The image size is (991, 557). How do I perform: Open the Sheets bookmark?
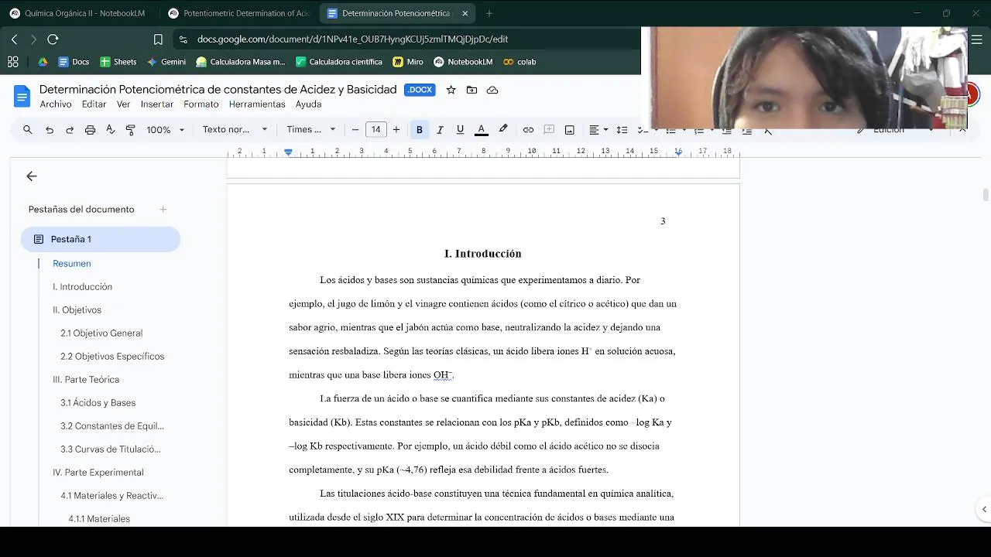point(118,62)
